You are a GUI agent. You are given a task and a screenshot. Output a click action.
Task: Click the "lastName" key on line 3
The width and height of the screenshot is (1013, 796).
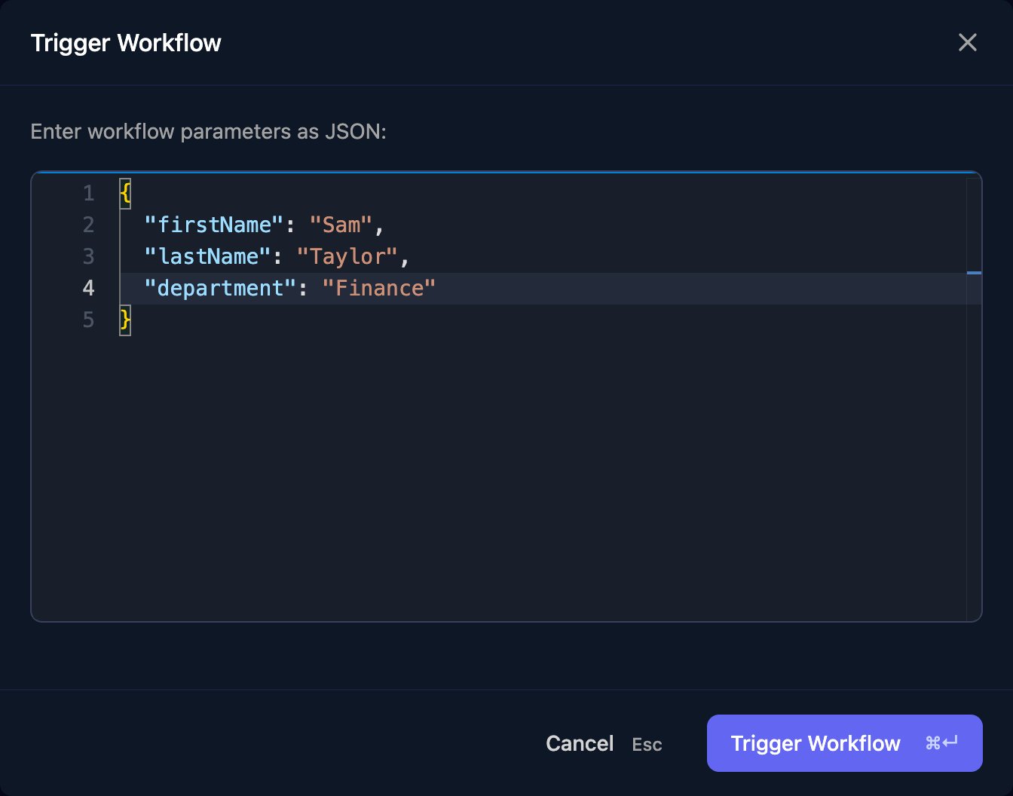click(207, 256)
